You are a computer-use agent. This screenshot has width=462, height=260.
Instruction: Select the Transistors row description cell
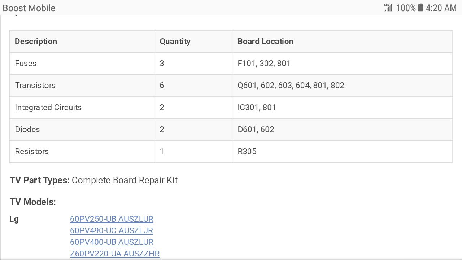point(35,85)
